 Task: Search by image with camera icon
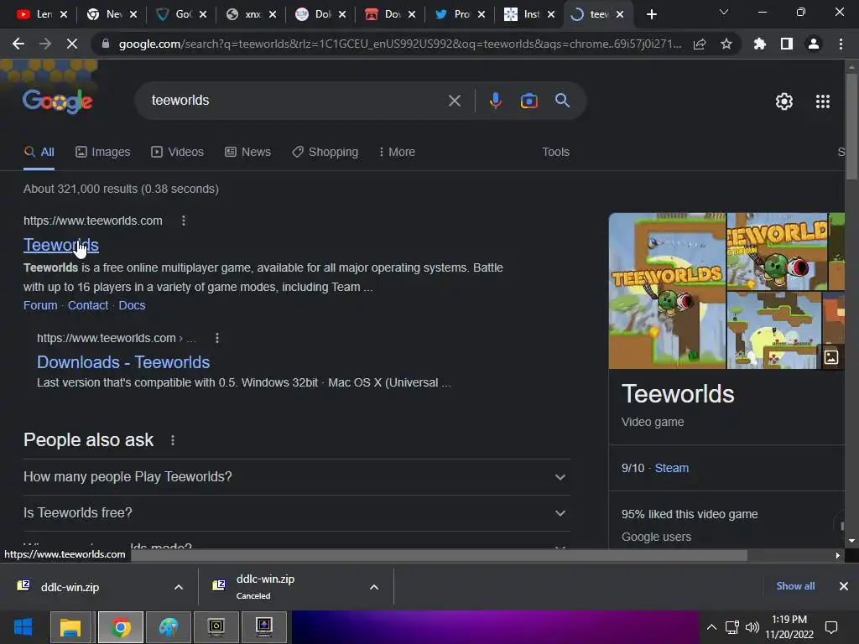click(x=529, y=101)
